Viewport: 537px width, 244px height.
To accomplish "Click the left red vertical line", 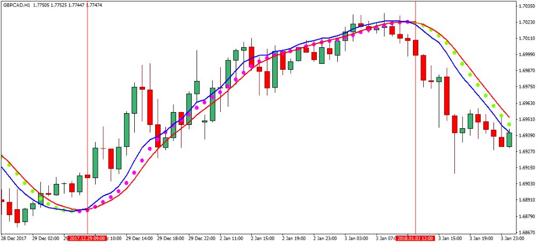I will pyautogui.click(x=87, y=107).
